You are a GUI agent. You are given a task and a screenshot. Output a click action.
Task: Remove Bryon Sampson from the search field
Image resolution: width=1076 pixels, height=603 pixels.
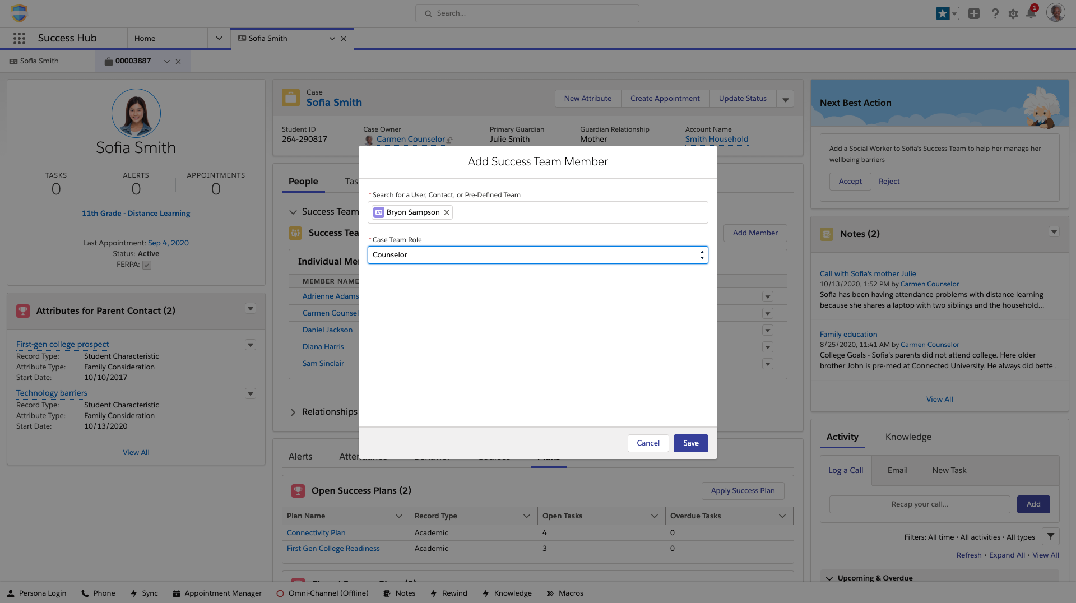(447, 212)
